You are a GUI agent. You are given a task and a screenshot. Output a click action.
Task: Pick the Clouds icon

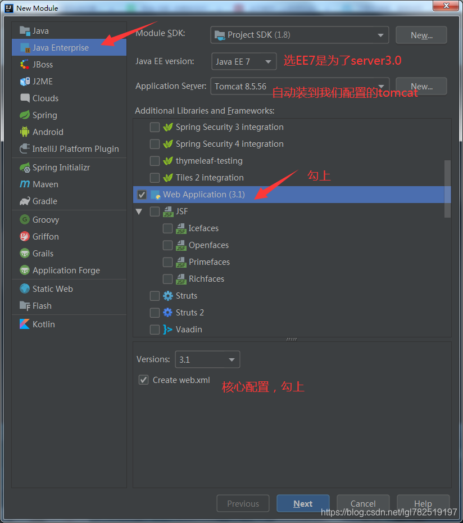[x=25, y=98]
